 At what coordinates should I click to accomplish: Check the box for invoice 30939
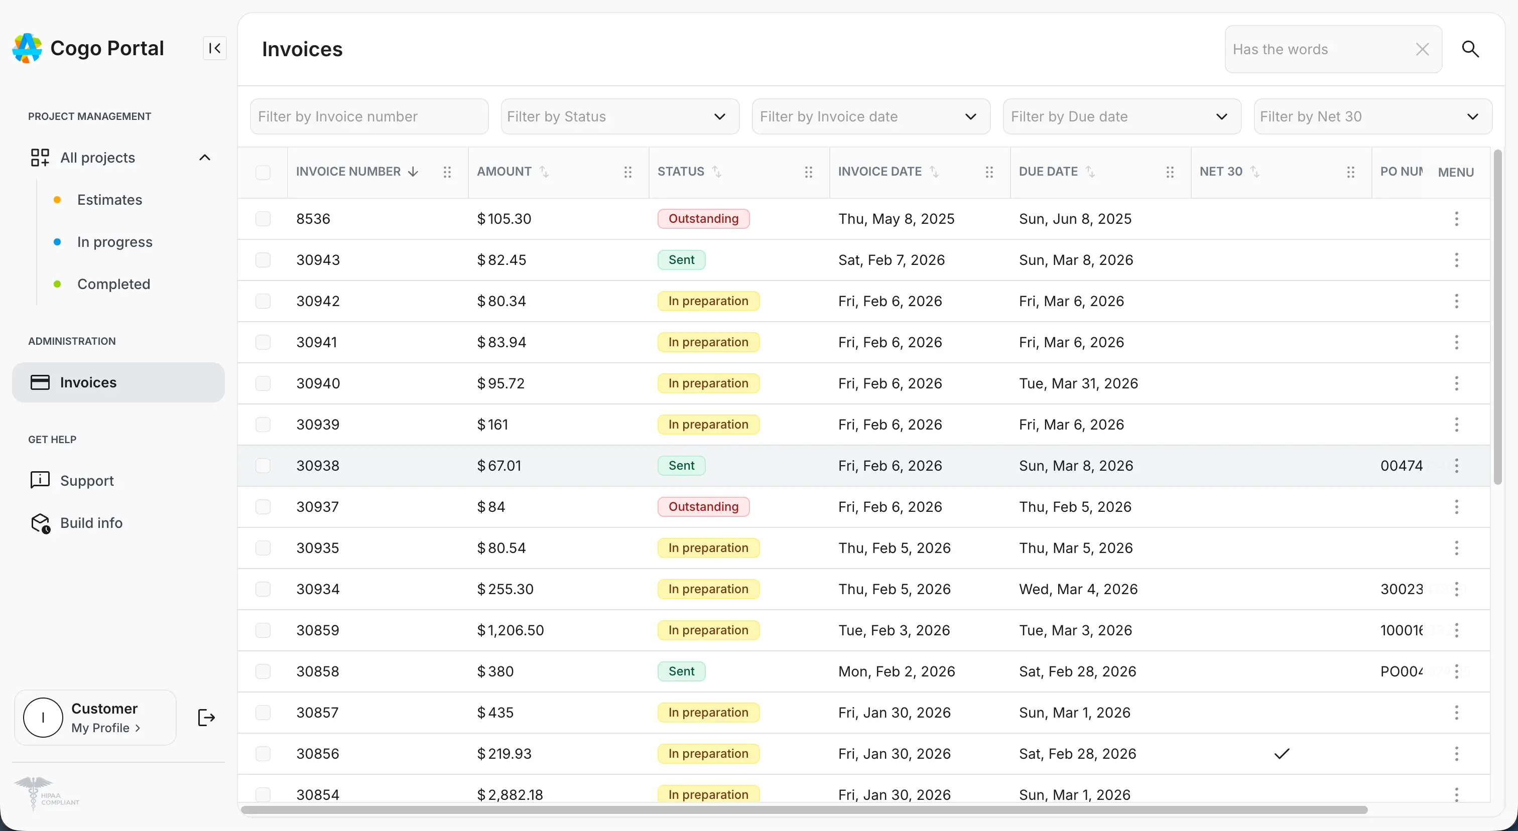pos(263,425)
